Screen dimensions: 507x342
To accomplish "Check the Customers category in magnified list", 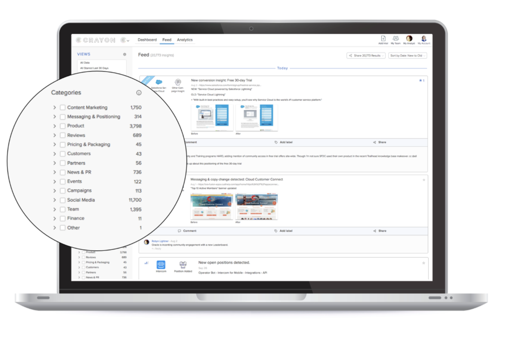I will pos(63,154).
